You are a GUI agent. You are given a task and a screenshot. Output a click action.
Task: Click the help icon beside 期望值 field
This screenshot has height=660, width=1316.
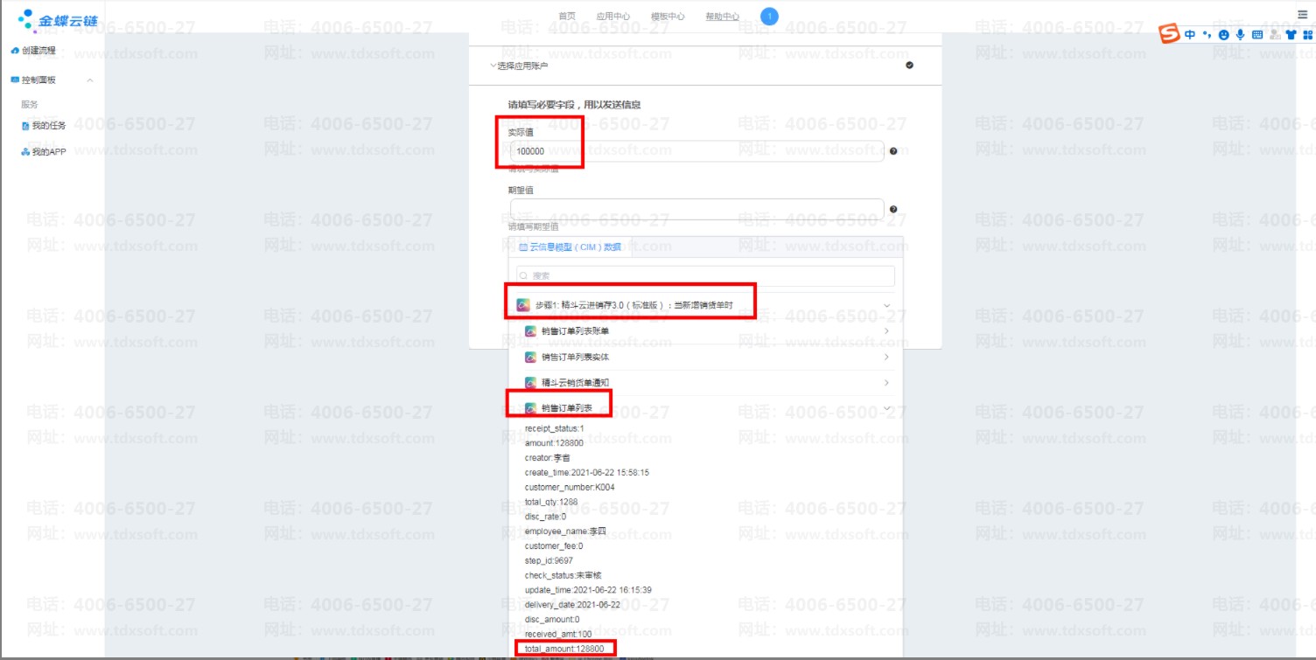(893, 210)
